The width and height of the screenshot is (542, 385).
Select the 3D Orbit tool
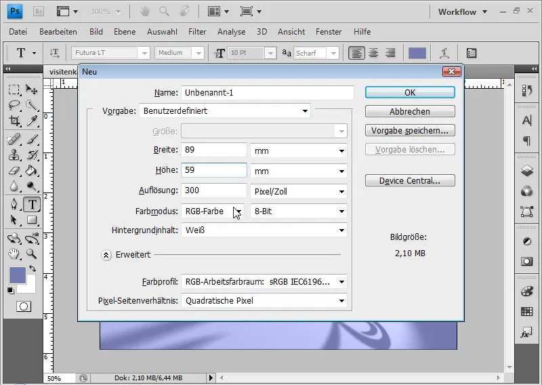31,239
